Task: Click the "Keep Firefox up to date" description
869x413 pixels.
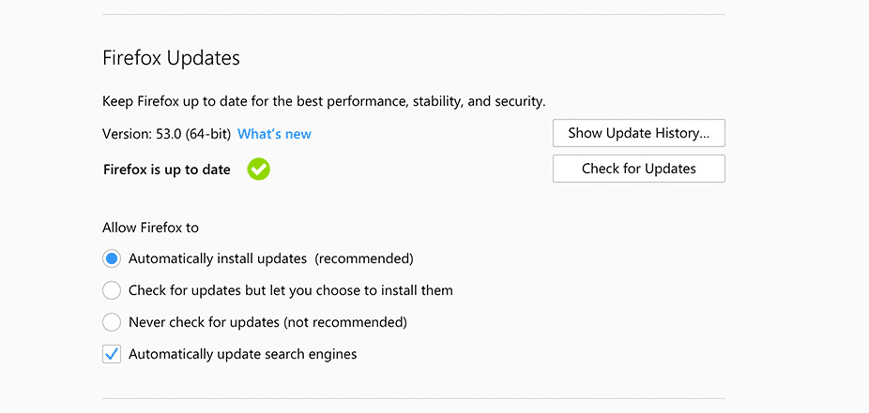Action: click(x=323, y=100)
